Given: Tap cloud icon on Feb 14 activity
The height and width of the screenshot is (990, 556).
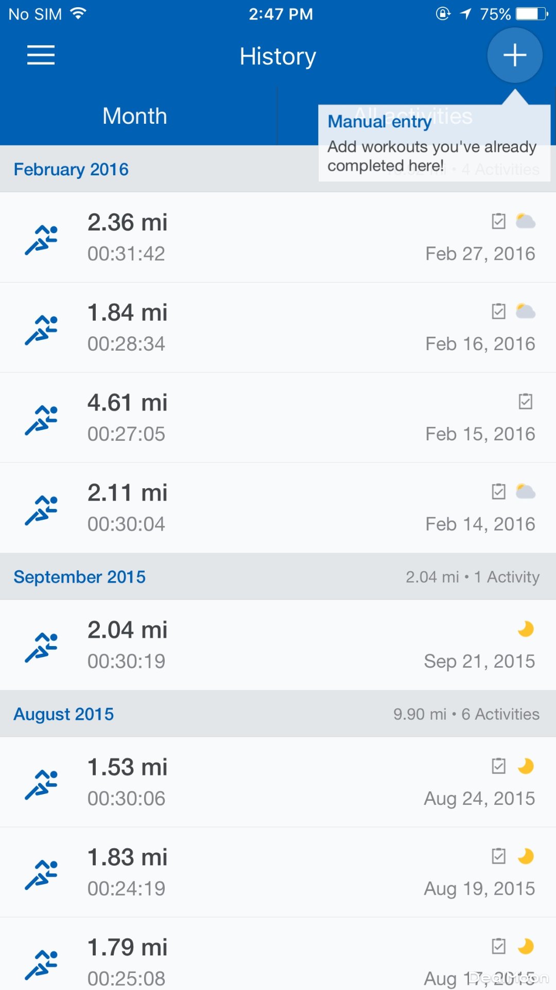Looking at the screenshot, I should 526,492.
